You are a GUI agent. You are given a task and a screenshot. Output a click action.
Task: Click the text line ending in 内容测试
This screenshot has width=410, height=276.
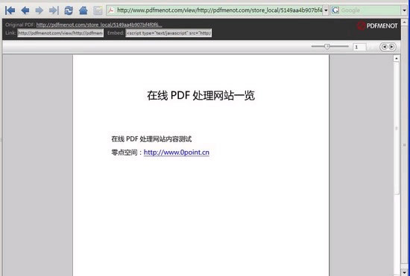click(x=151, y=139)
